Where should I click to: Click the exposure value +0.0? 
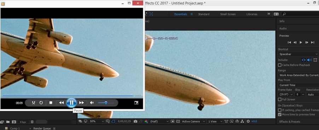pos(254,121)
